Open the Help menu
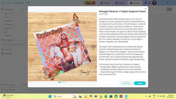The width and height of the screenshot is (176, 99). (28, 3)
